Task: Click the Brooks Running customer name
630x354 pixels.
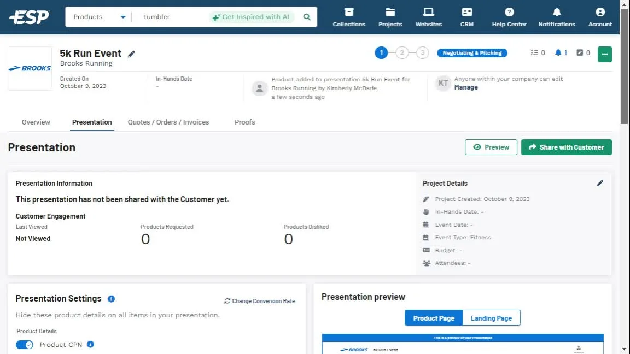Action: point(86,63)
